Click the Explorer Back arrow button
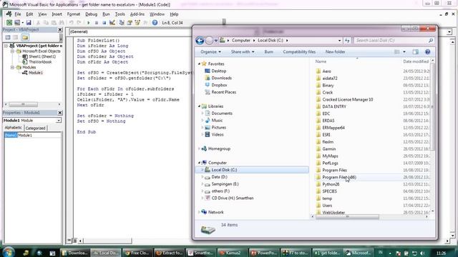Image resolution: width=458 pixels, height=257 pixels. click(x=200, y=41)
